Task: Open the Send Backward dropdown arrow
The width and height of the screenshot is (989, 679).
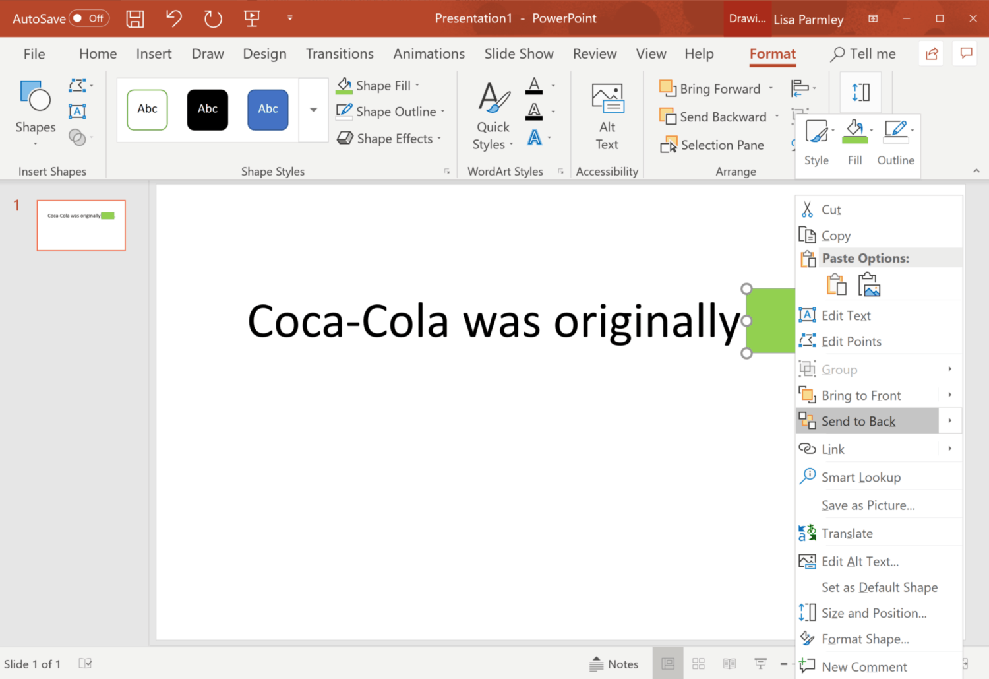Action: pyautogui.click(x=777, y=117)
